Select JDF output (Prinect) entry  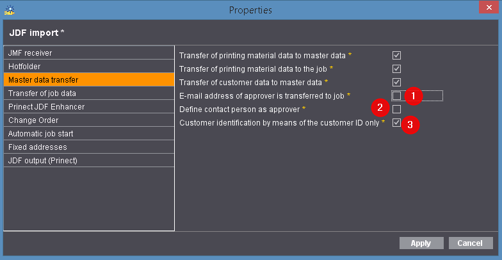click(x=89, y=160)
